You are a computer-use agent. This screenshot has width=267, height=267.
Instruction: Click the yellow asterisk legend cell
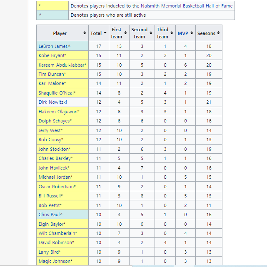tap(52, 6)
